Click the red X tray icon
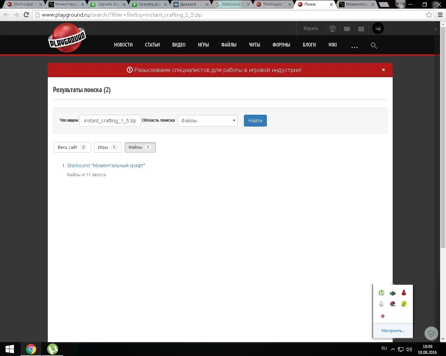446x356 pixels. click(x=383, y=316)
